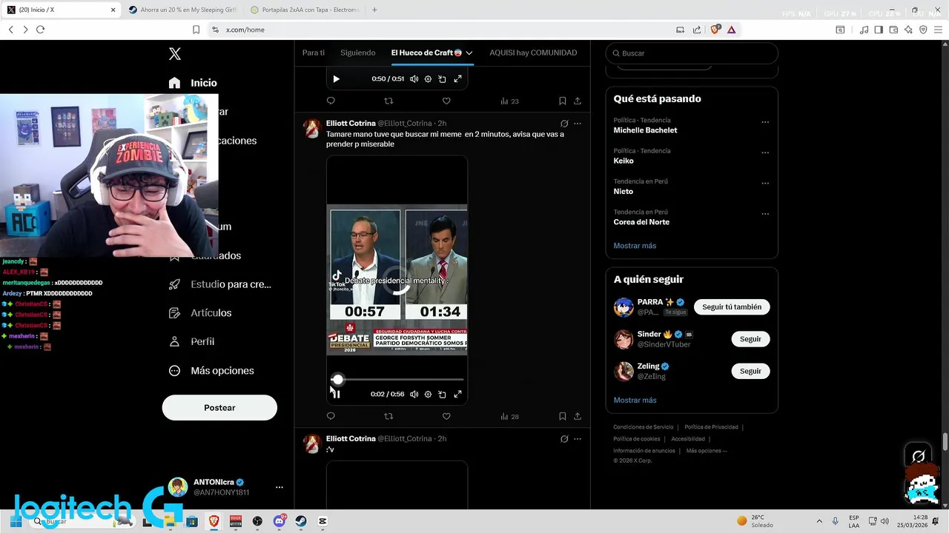The height and width of the screenshot is (533, 949).
Task: Reload the page in the browser
Action: tap(40, 30)
